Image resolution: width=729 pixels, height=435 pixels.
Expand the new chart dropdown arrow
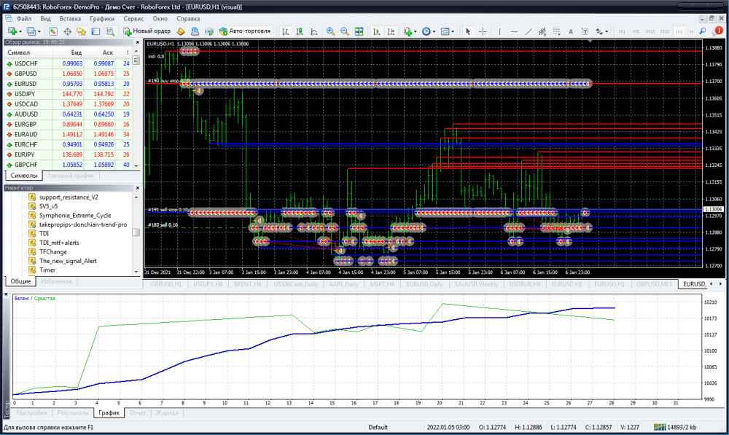20,31
